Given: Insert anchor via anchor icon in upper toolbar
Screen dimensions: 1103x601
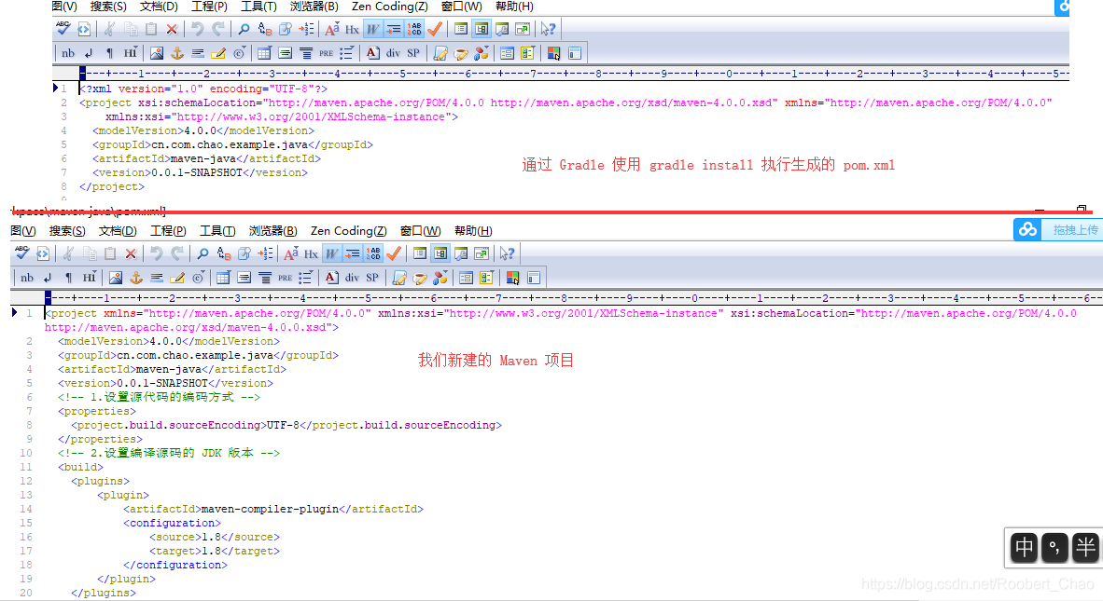Looking at the screenshot, I should (x=177, y=53).
